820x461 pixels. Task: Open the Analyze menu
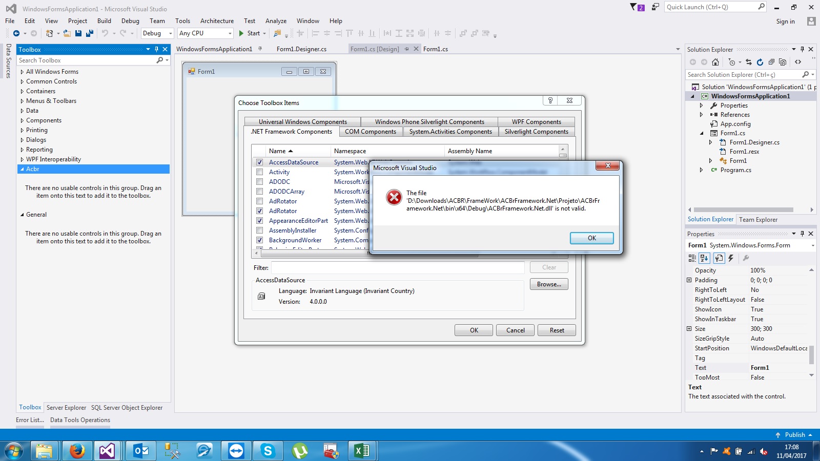276,21
